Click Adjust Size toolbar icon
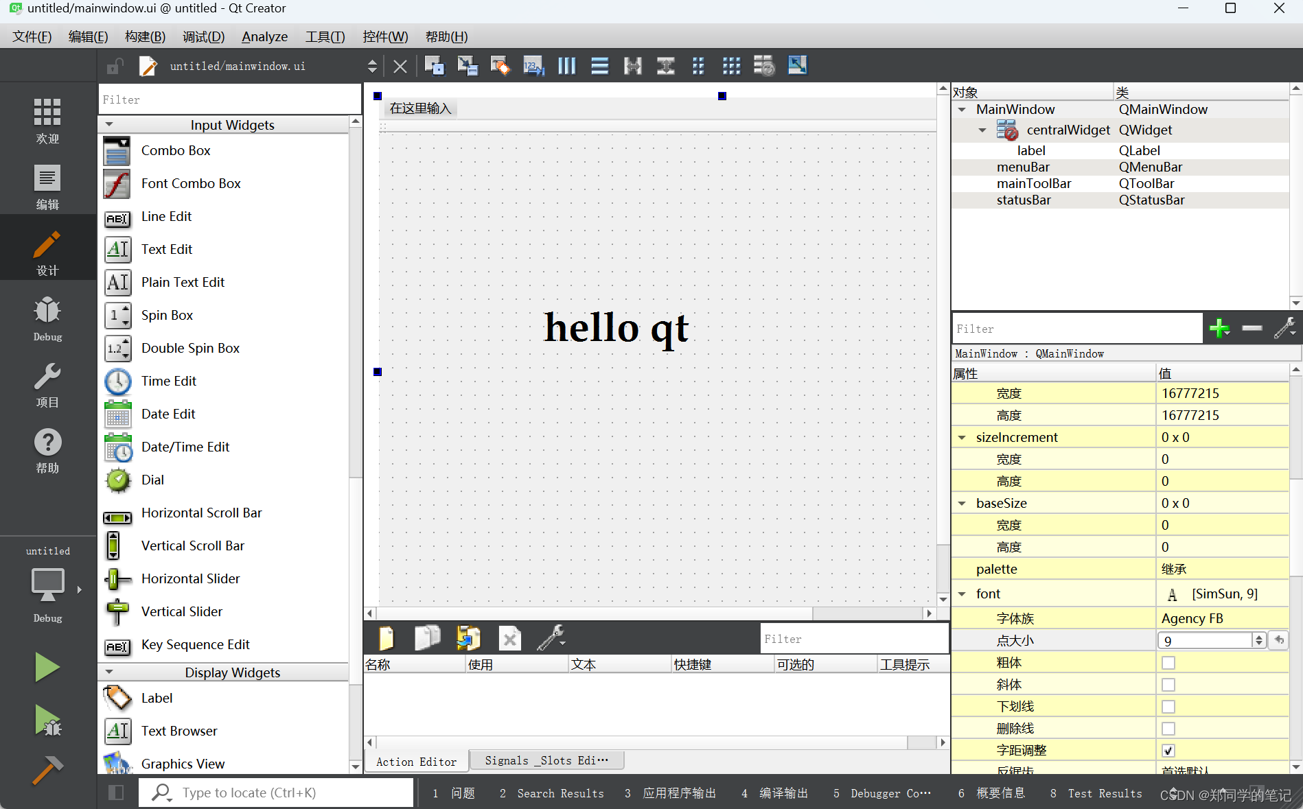This screenshot has width=1303, height=809. click(x=797, y=66)
